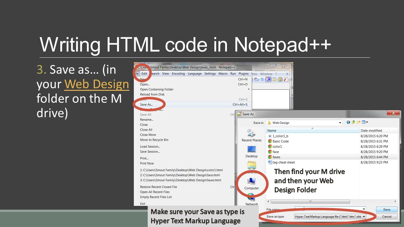The width and height of the screenshot is (404, 227).
Task: Open the View menu in Notepad++
Action: pyautogui.click(x=166, y=74)
